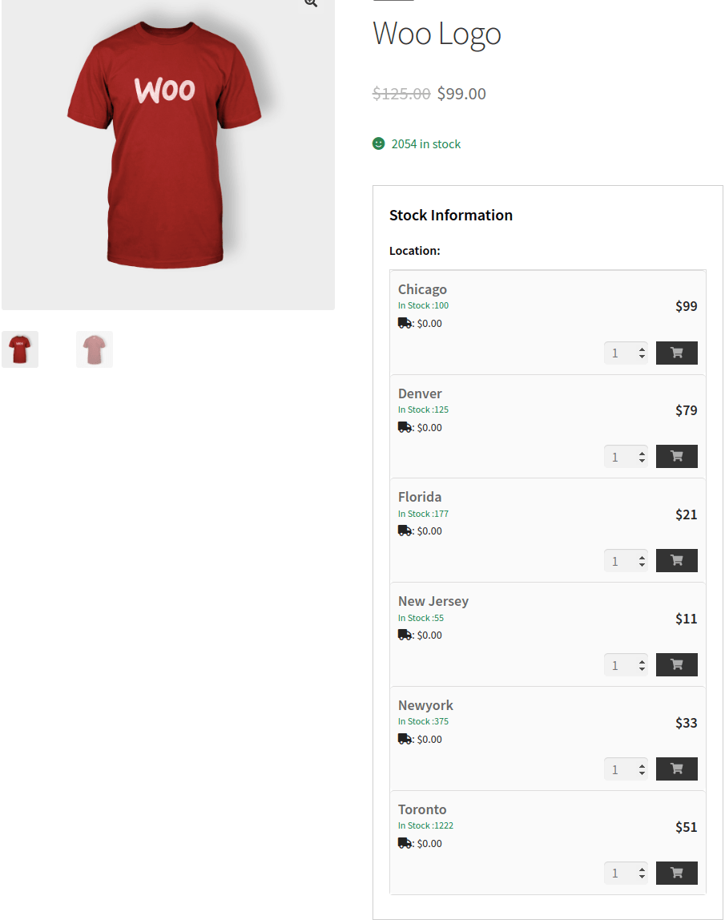Viewport: 725px width, 920px height.
Task: Add Denver stock to cart
Action: 676,456
